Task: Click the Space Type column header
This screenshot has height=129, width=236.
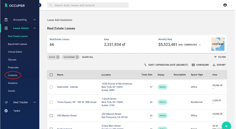Action: [x=197, y=75]
